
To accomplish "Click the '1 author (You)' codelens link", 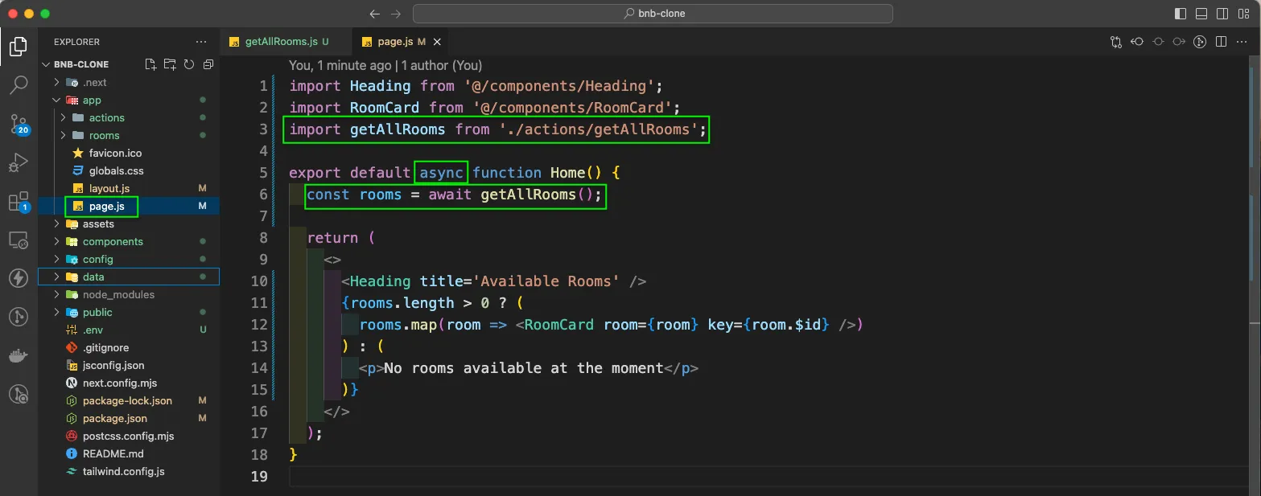I will point(442,66).
